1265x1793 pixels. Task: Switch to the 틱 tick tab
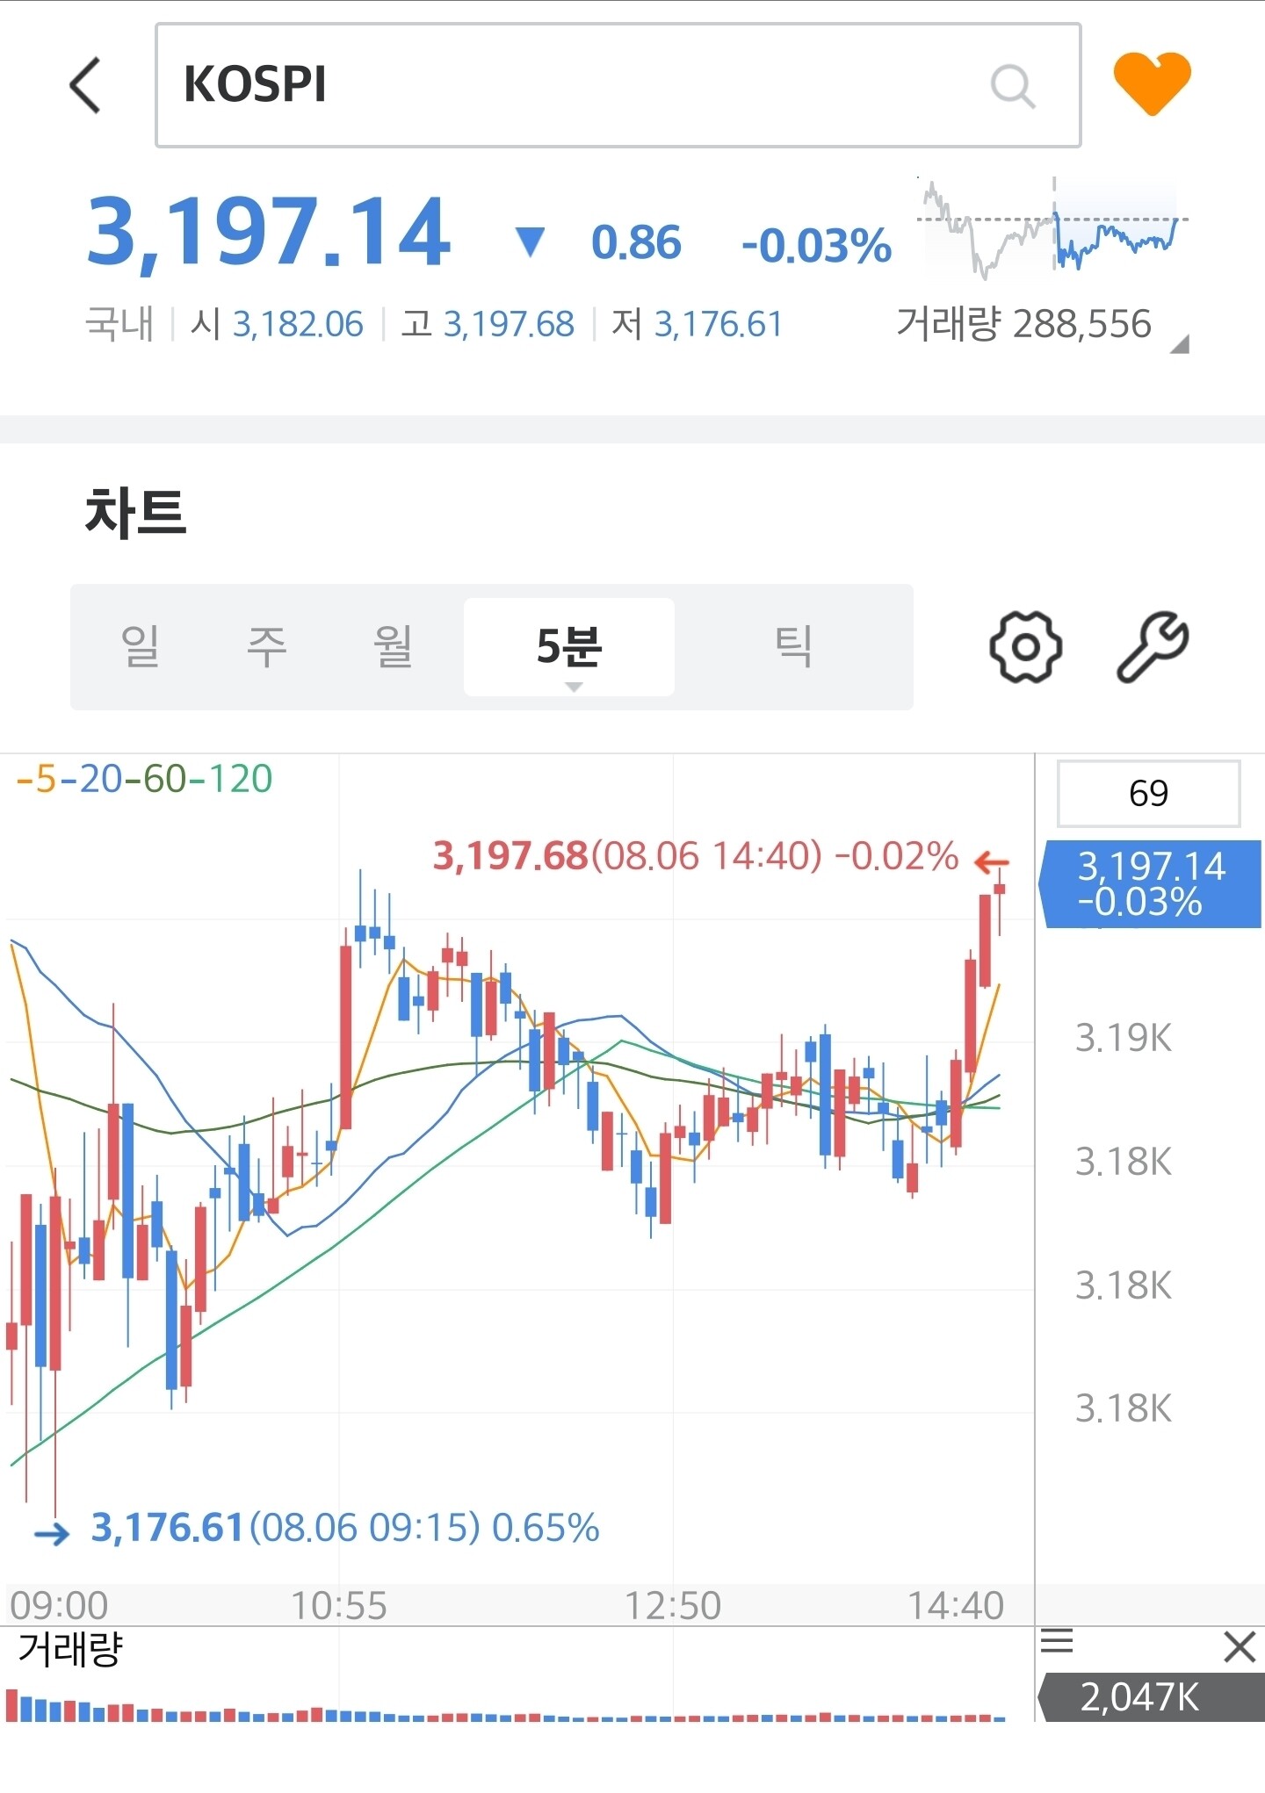(x=793, y=647)
